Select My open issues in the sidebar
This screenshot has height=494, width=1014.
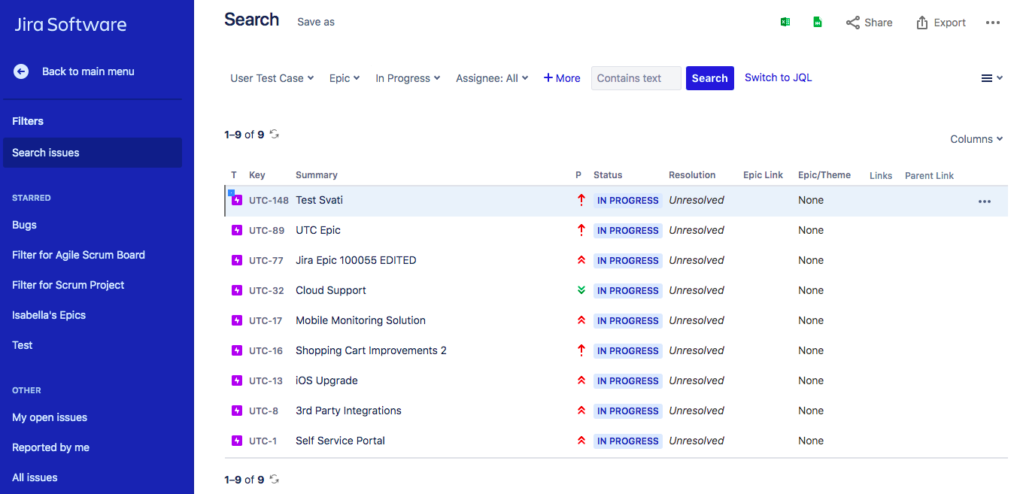click(x=50, y=417)
